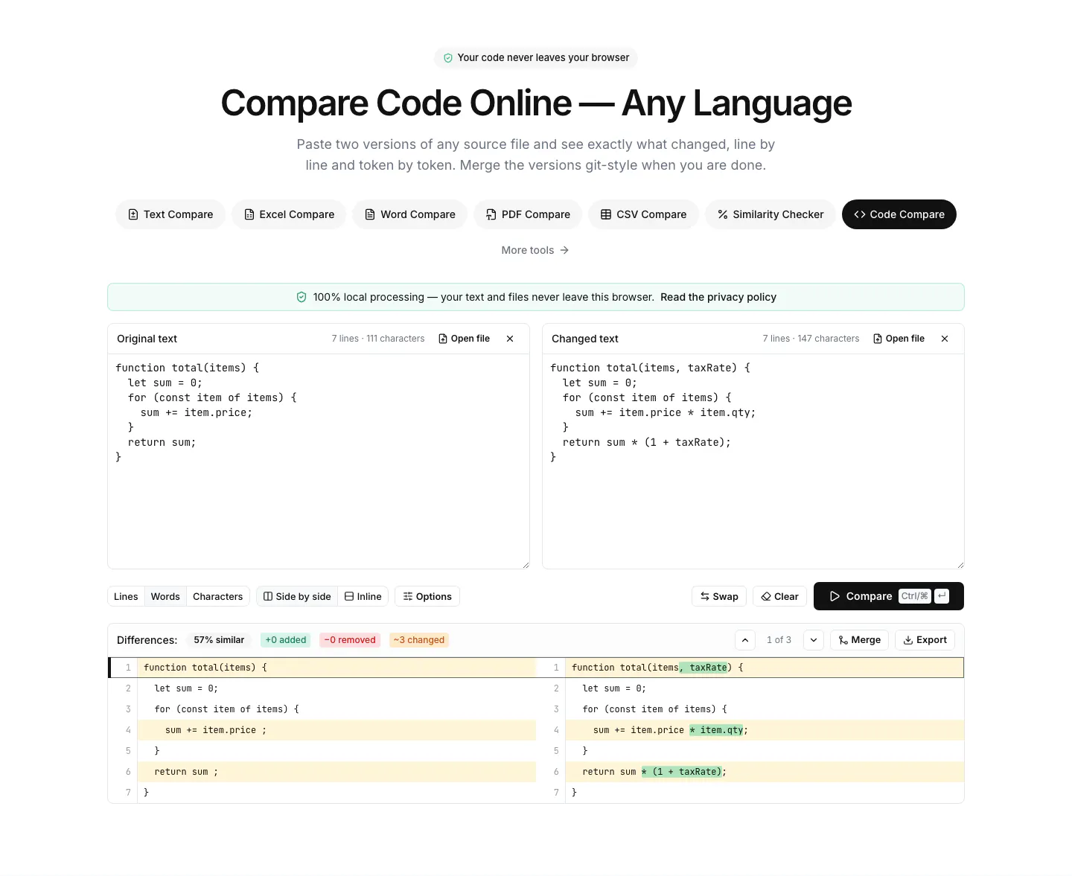Viewport: 1072px width, 876px height.
Task: Click the Ctrl/⌘ shortcut hint
Action: coord(915,596)
